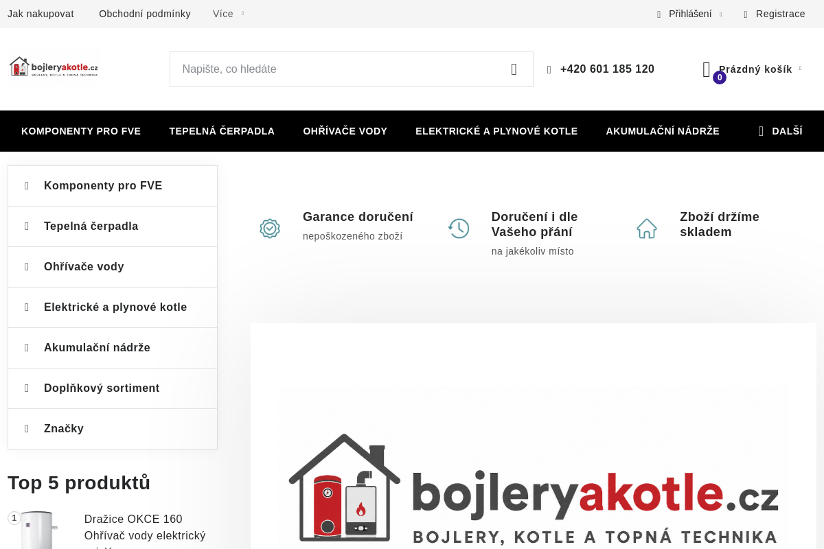Image resolution: width=824 pixels, height=549 pixels.
Task: Click the phone icon beside +420 number
Action: point(549,70)
